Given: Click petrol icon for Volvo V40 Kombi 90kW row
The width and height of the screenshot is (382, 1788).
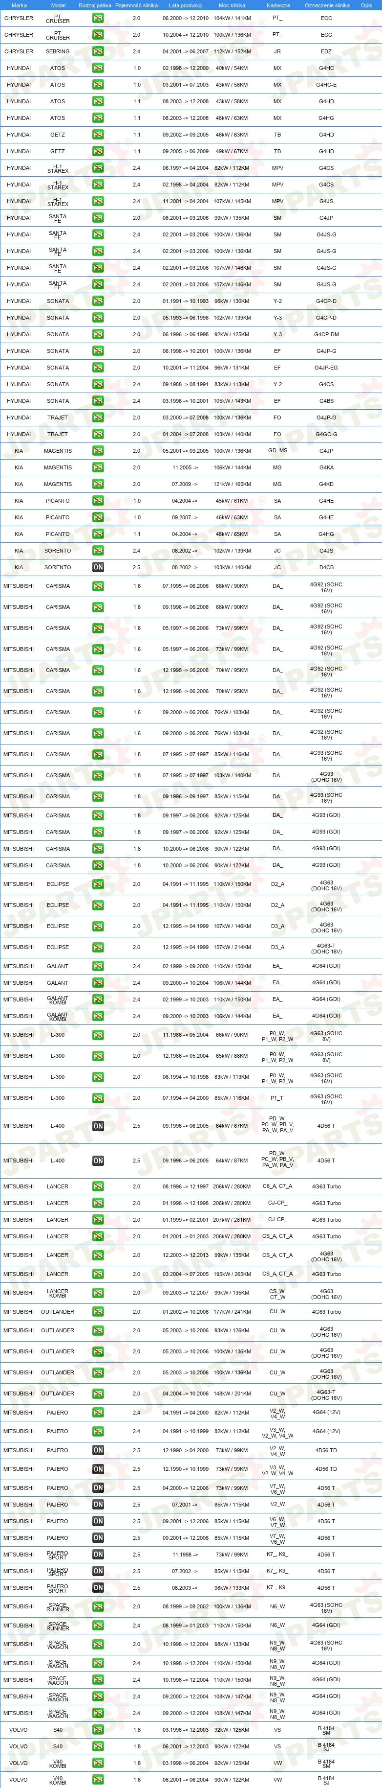Looking at the screenshot, I should [x=98, y=1779].
